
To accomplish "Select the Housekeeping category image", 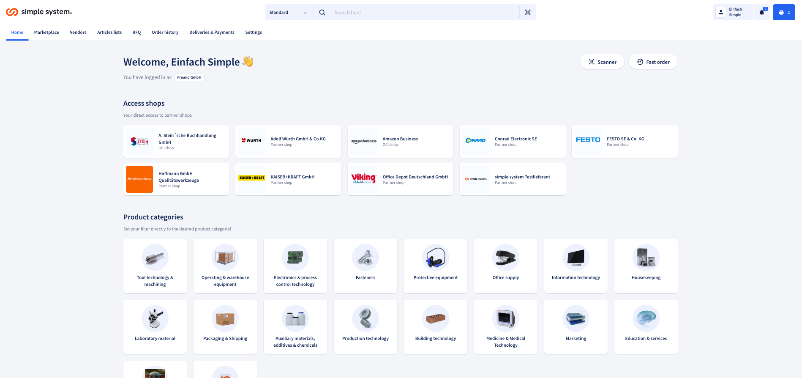I will coord(646,257).
